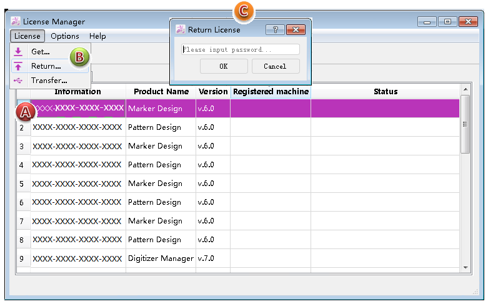Click the Get license download icon
The height and width of the screenshot is (304, 488).
coord(18,51)
